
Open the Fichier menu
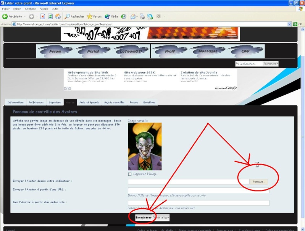tap(6, 9)
